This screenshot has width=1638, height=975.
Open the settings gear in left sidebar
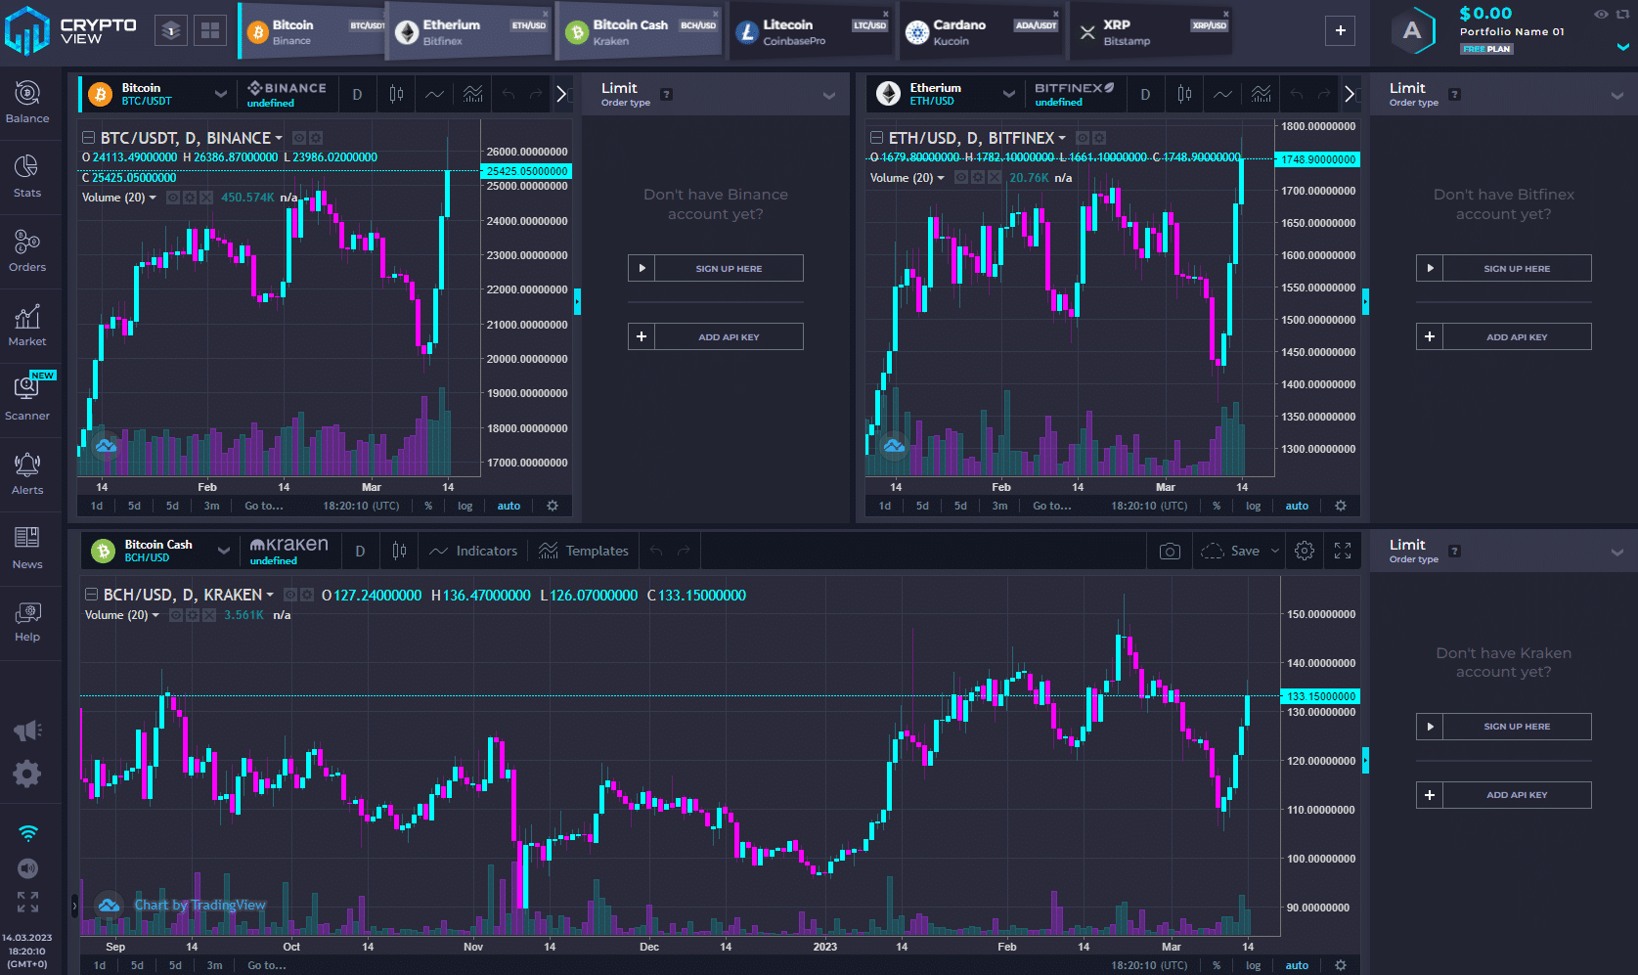point(27,774)
